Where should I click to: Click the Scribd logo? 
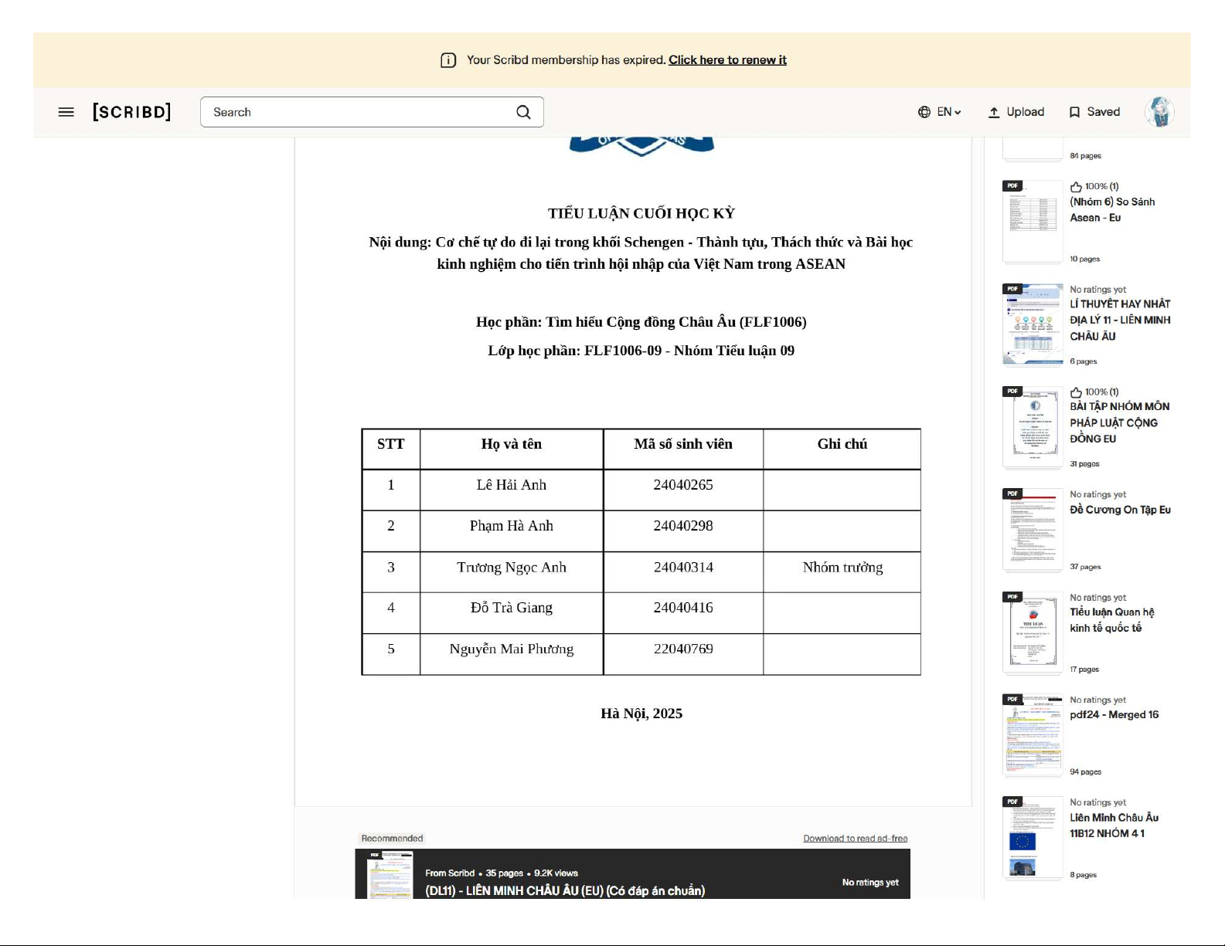(x=131, y=112)
